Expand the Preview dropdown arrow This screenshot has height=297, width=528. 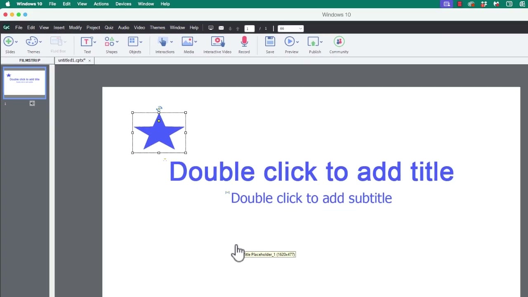point(297,42)
